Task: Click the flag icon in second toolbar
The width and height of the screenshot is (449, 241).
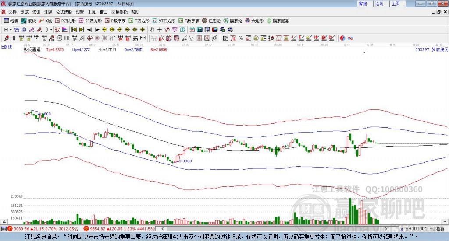Action: click(x=65, y=30)
